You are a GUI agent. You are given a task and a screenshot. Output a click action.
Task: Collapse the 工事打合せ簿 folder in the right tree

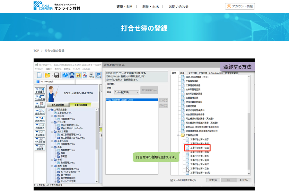[x=178, y=136]
